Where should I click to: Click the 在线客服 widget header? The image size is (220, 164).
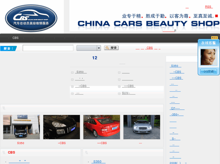pos(209,43)
